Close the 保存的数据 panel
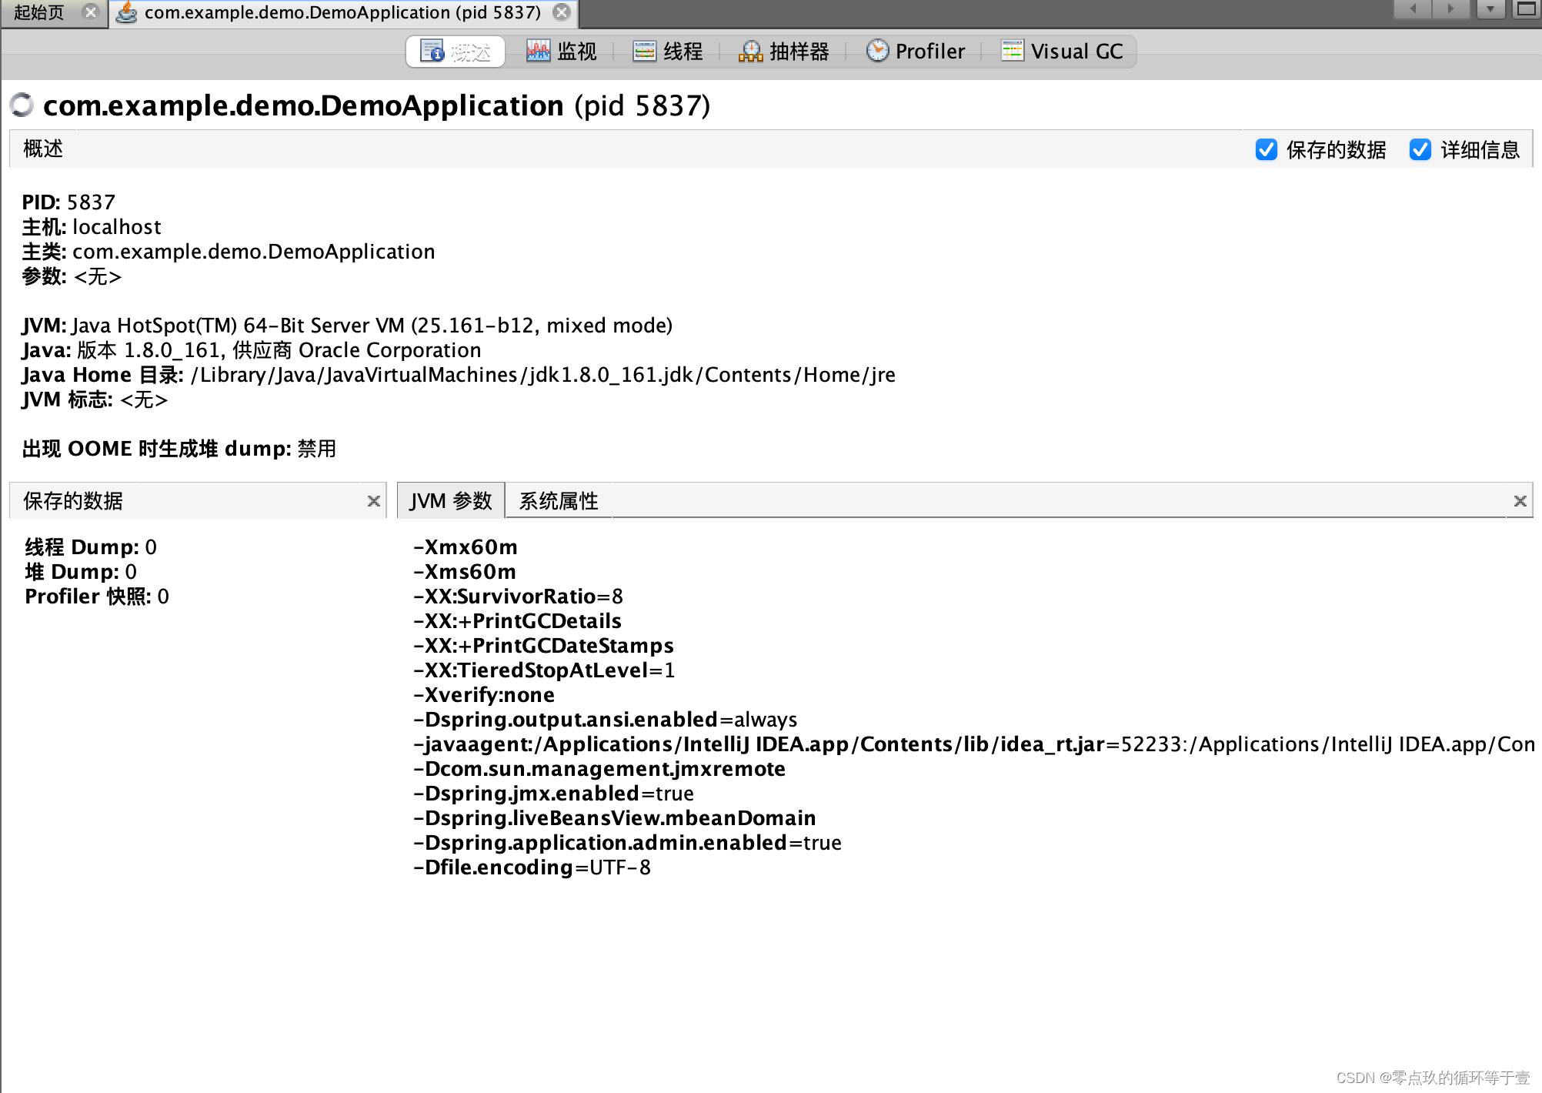This screenshot has height=1093, width=1542. click(374, 501)
